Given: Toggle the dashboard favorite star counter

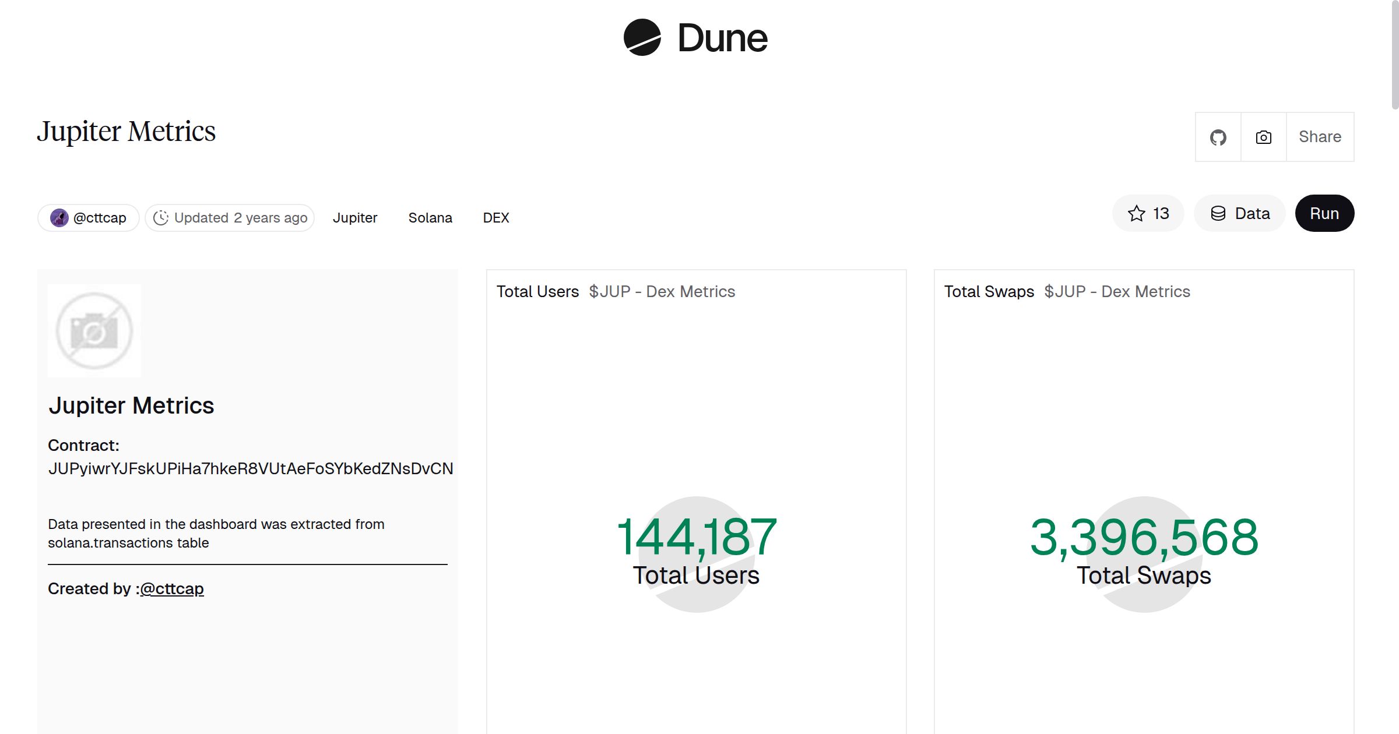Looking at the screenshot, I should click(1148, 213).
